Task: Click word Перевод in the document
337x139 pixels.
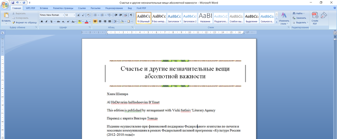Action: [x=113, y=118]
